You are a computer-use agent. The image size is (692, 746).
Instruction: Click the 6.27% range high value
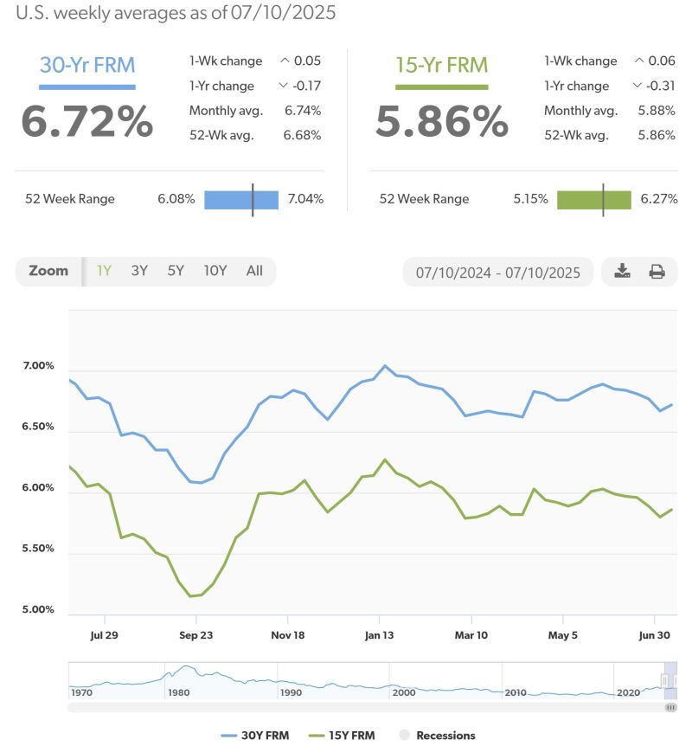click(659, 199)
